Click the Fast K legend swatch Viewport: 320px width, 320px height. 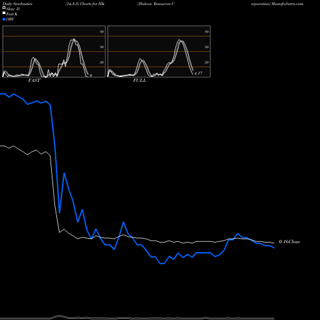4,13
